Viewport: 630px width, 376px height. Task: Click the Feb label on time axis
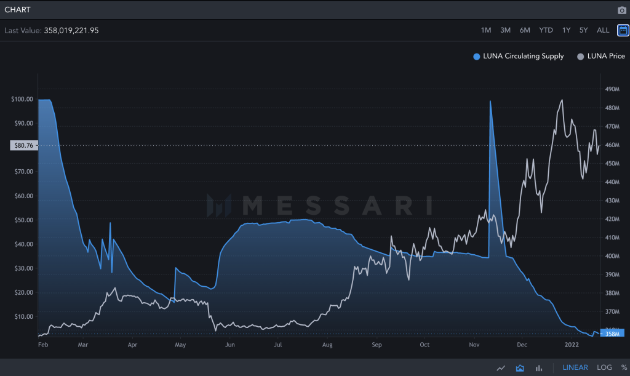[43, 345]
